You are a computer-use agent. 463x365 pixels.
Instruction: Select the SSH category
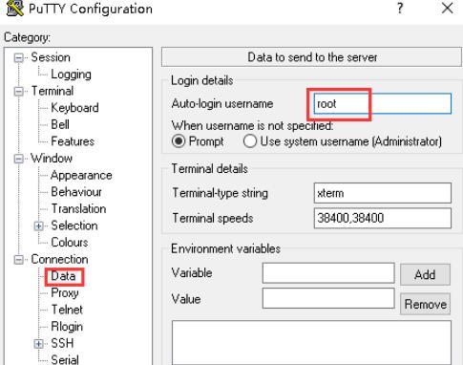pos(62,343)
